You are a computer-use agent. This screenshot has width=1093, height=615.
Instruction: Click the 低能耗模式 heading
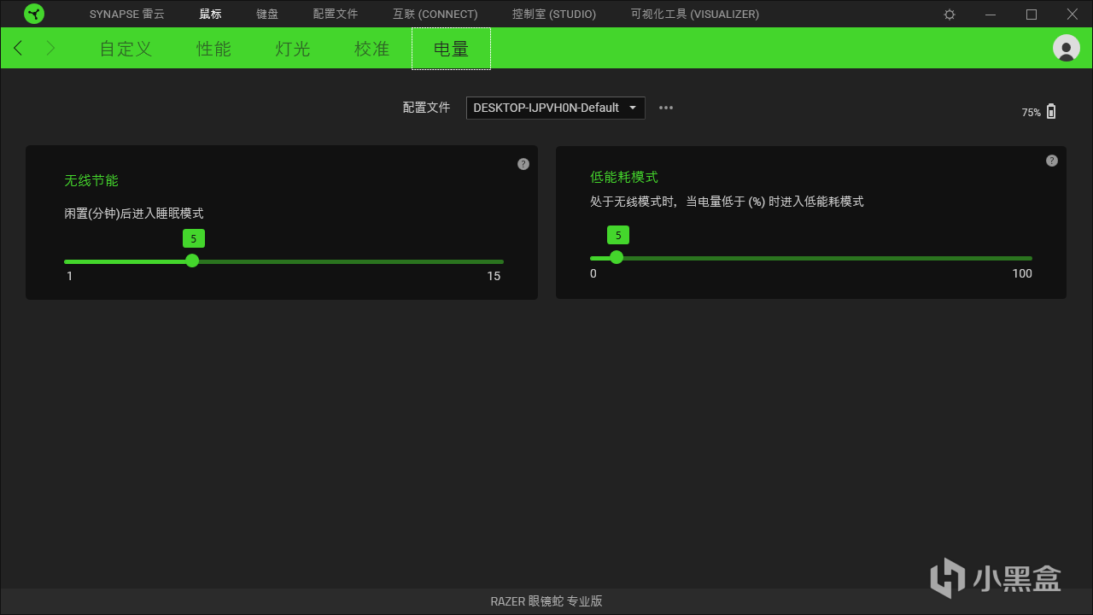pos(624,177)
